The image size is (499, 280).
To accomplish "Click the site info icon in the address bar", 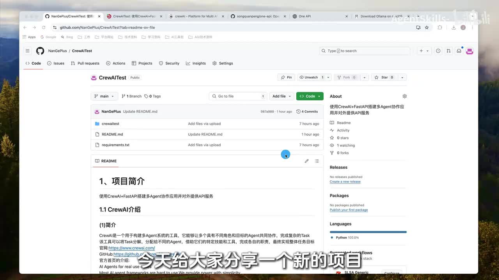I will tap(55, 28).
